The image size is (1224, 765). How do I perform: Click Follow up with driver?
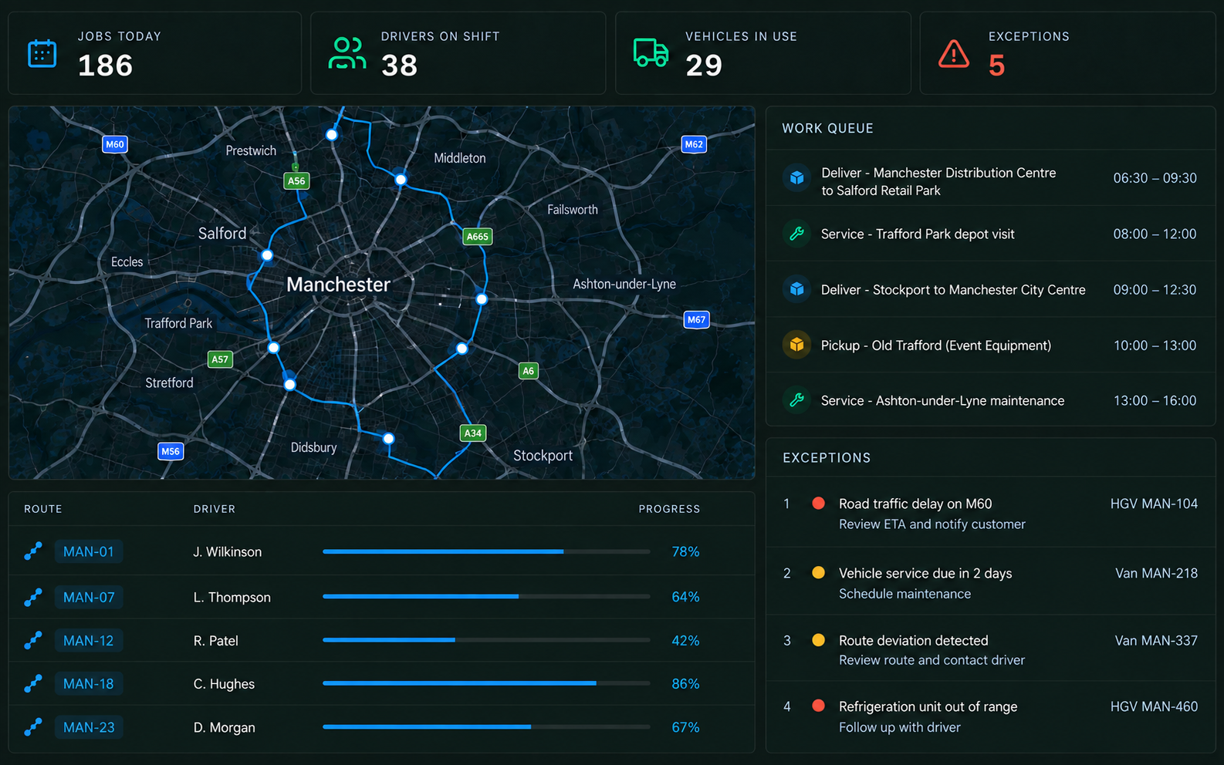[x=900, y=727]
